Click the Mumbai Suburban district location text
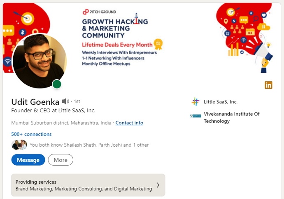284x199 pixels. tap(61, 123)
